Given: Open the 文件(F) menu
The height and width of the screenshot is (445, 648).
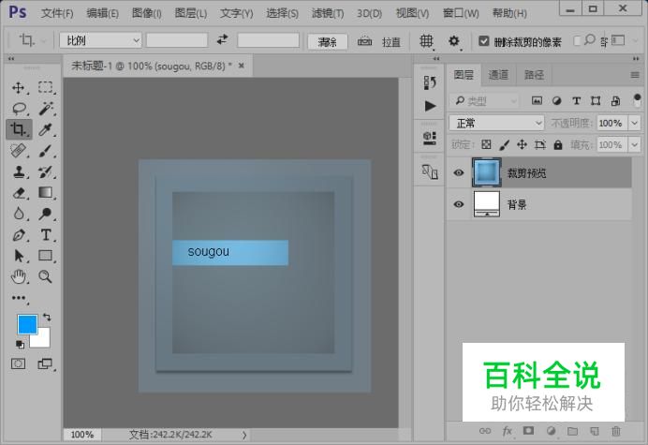Looking at the screenshot, I should 57,14.
